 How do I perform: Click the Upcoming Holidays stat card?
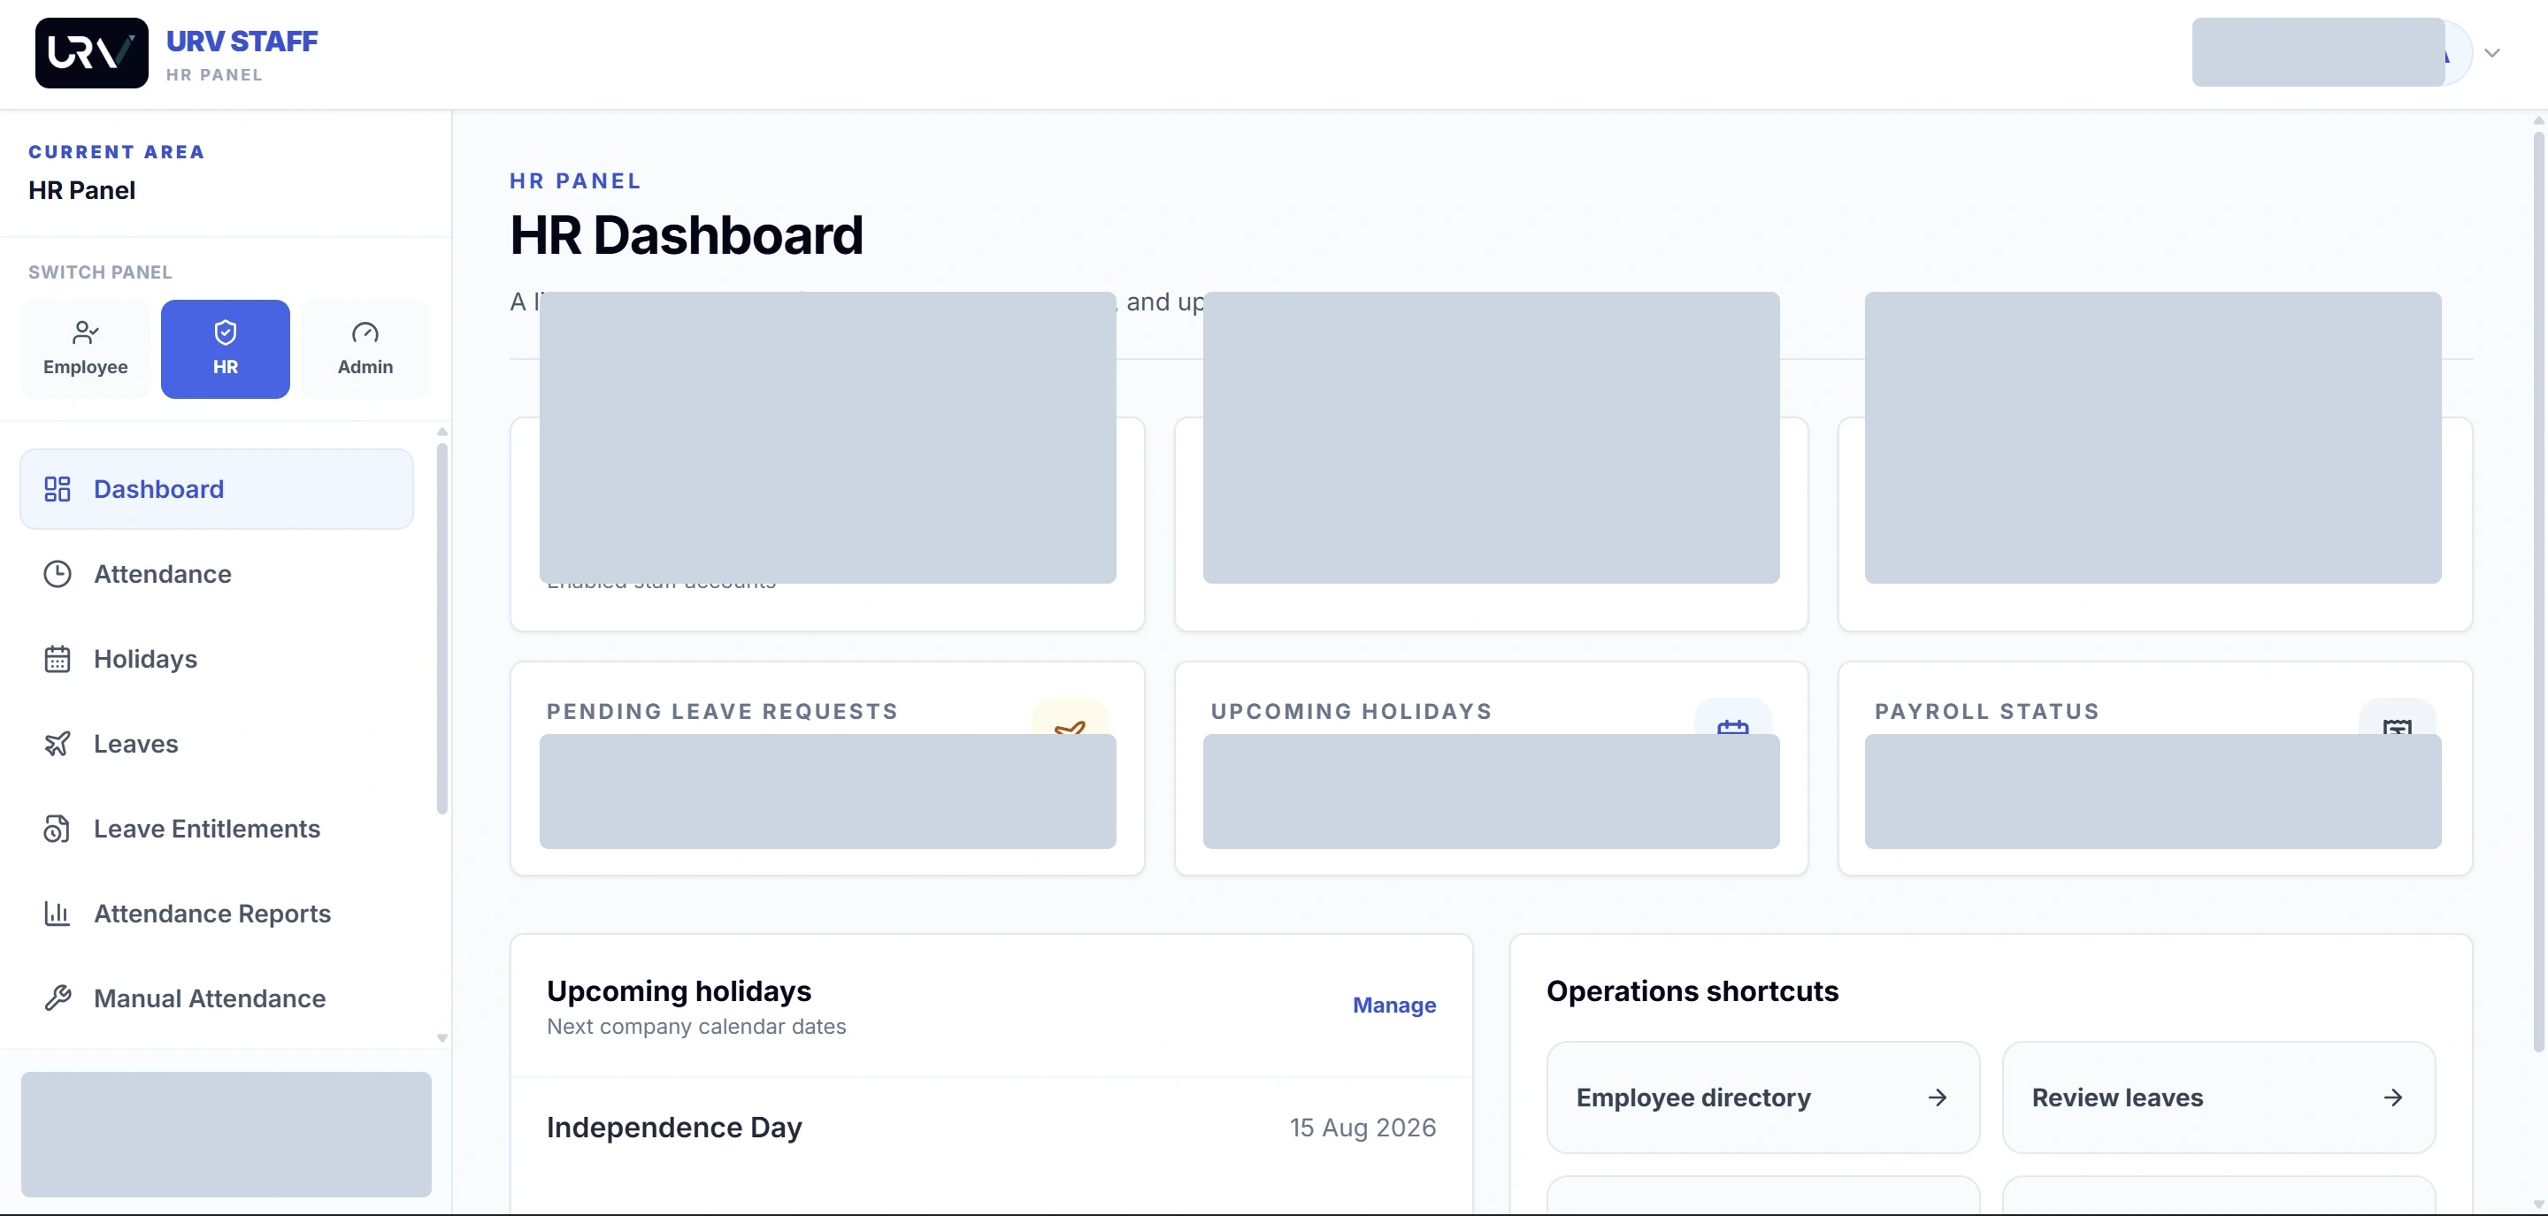[x=1491, y=769]
